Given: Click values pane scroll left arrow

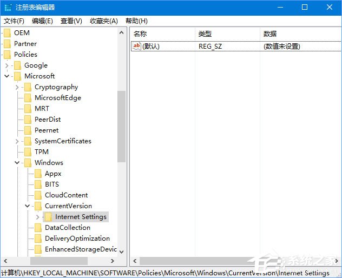Looking at the screenshot, I should [x=135, y=261].
